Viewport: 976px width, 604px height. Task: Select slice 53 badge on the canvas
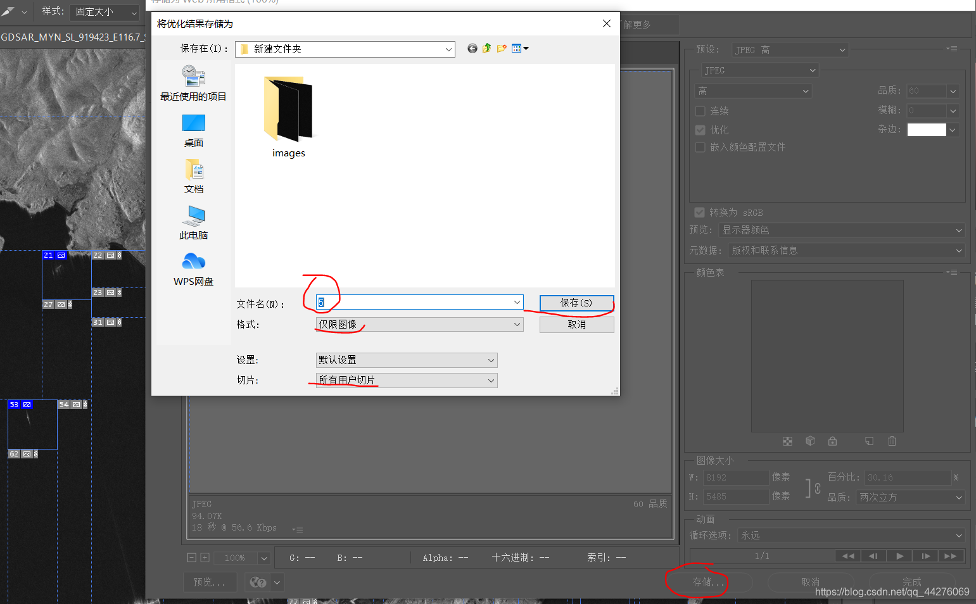pyautogui.click(x=20, y=405)
